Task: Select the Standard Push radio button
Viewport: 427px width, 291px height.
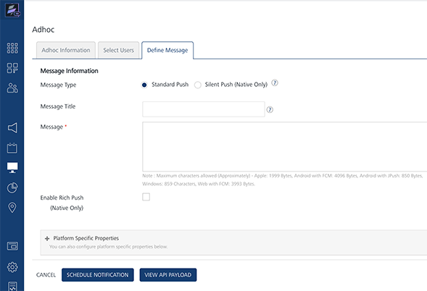Action: coord(144,85)
